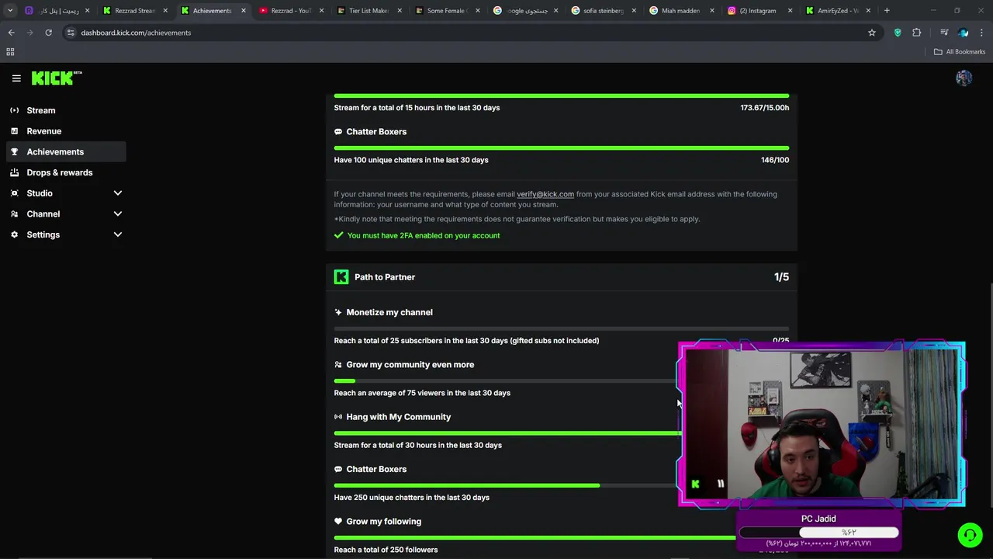Go forward in browser history
Viewport: 993px width, 559px height.
pos(29,33)
